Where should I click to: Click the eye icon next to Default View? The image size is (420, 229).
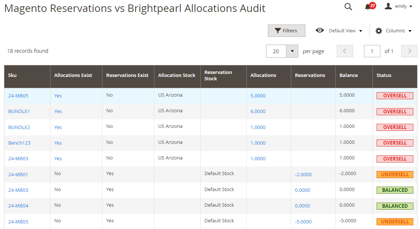tap(319, 30)
